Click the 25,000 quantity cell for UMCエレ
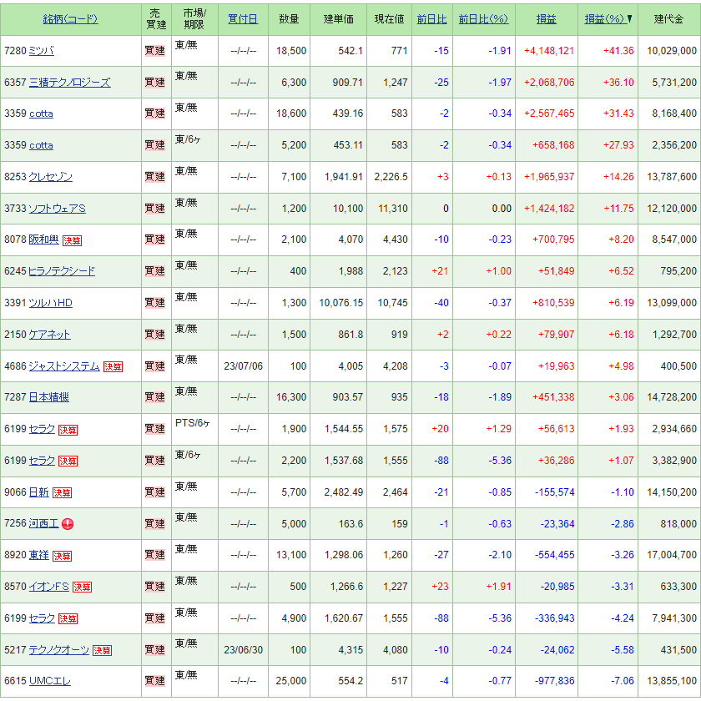The width and height of the screenshot is (701, 701). pyautogui.click(x=291, y=681)
